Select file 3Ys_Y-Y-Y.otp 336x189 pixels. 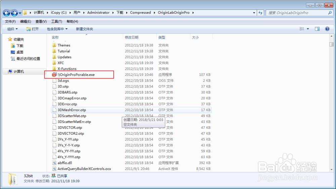[x=69, y=145]
